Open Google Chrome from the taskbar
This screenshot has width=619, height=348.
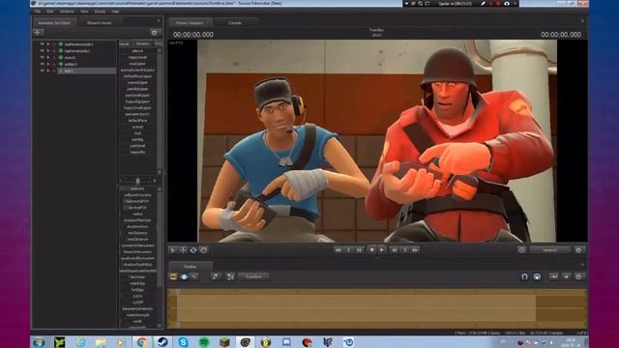pos(142,341)
